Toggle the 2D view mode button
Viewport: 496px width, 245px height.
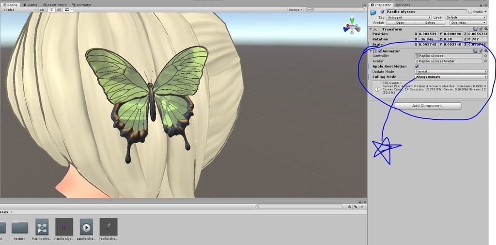click(x=42, y=9)
